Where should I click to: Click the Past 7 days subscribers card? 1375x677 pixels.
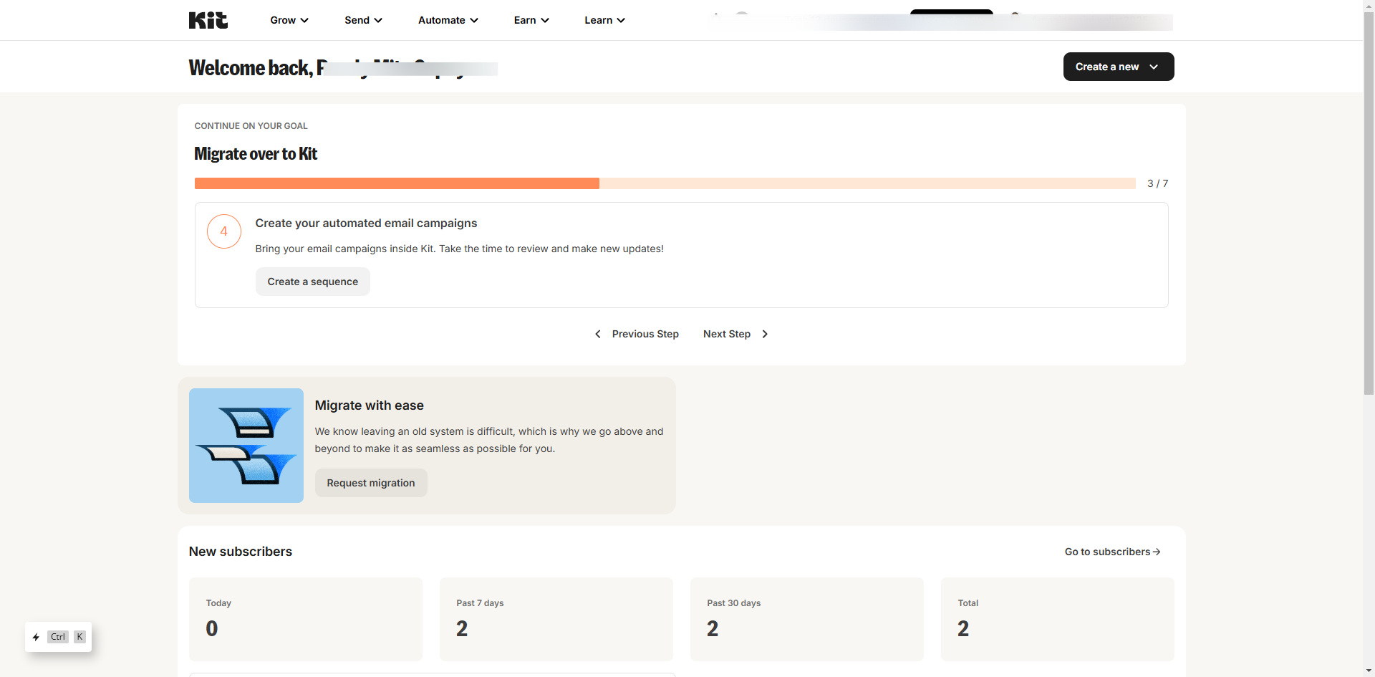coord(556,619)
